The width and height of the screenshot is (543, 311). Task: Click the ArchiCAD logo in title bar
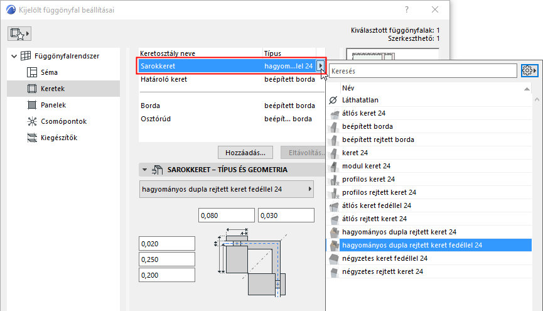(x=11, y=9)
